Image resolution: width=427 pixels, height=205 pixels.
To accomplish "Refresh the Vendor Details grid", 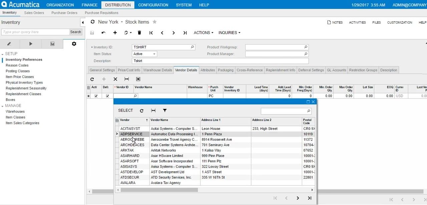I will 92,79.
